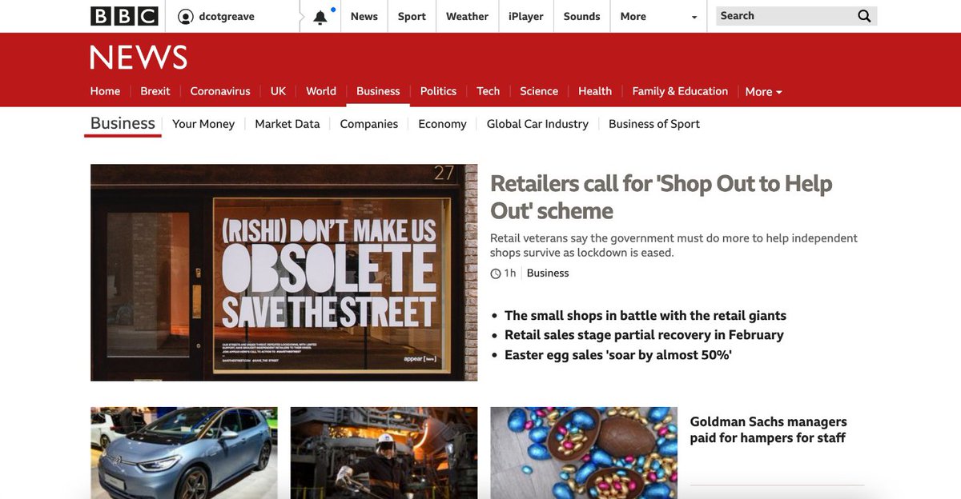
Task: Go to Coronavirus section
Action: [x=220, y=91]
